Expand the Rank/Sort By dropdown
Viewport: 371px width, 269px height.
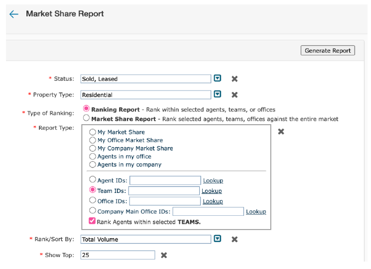click(217, 239)
